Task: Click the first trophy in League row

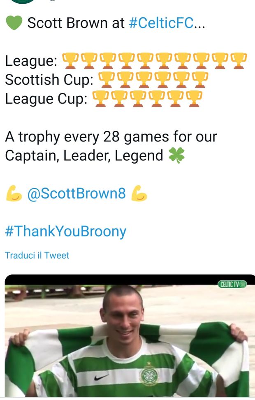Action: 70,61
